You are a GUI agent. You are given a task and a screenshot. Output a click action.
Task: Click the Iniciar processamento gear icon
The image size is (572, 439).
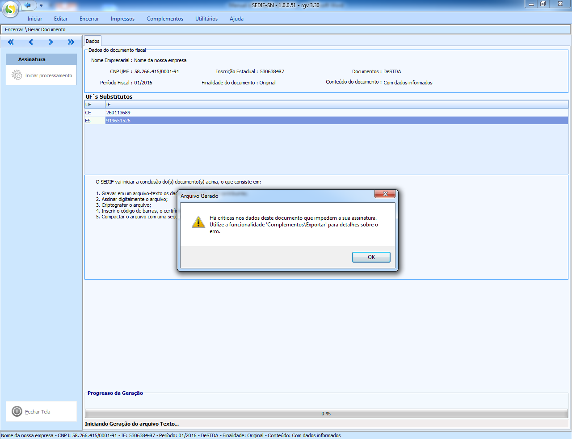[x=17, y=75]
